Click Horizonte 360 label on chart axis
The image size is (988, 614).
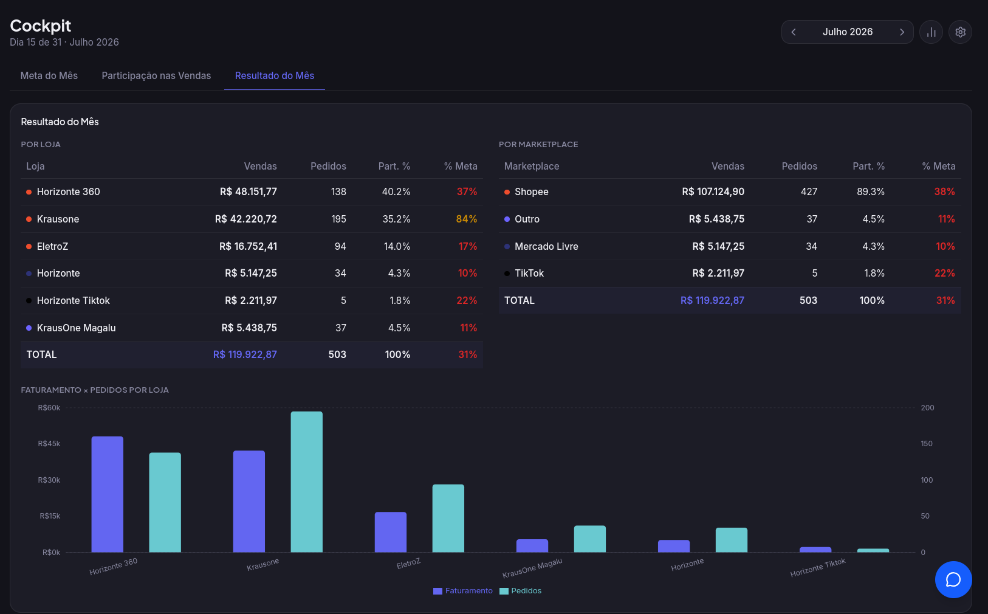pyautogui.click(x=114, y=567)
